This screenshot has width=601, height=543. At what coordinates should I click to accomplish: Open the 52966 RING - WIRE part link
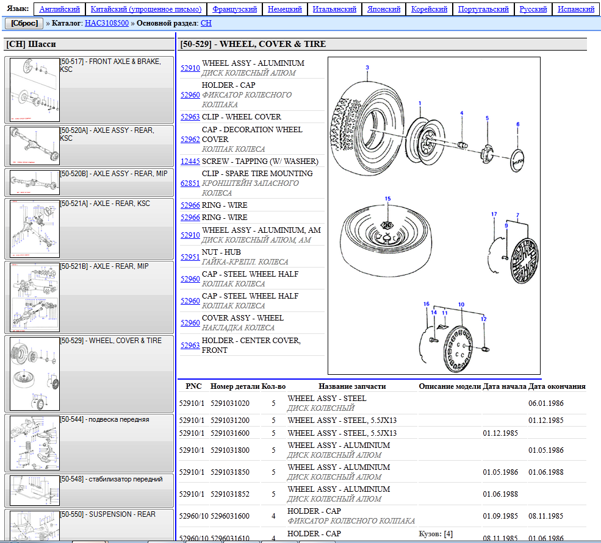pyautogui.click(x=189, y=205)
